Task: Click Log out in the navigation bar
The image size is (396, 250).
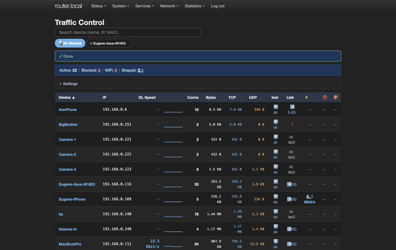Action: 218,6
